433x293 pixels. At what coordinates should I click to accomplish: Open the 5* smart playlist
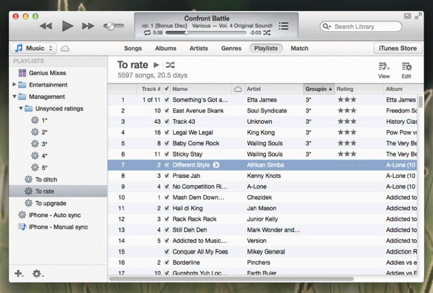[x=39, y=168]
